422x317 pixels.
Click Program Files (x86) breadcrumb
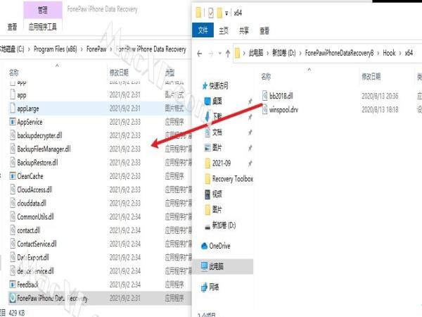(x=55, y=49)
